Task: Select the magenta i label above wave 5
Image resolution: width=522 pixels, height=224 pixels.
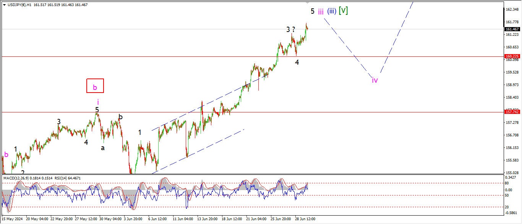Action: coord(98,102)
